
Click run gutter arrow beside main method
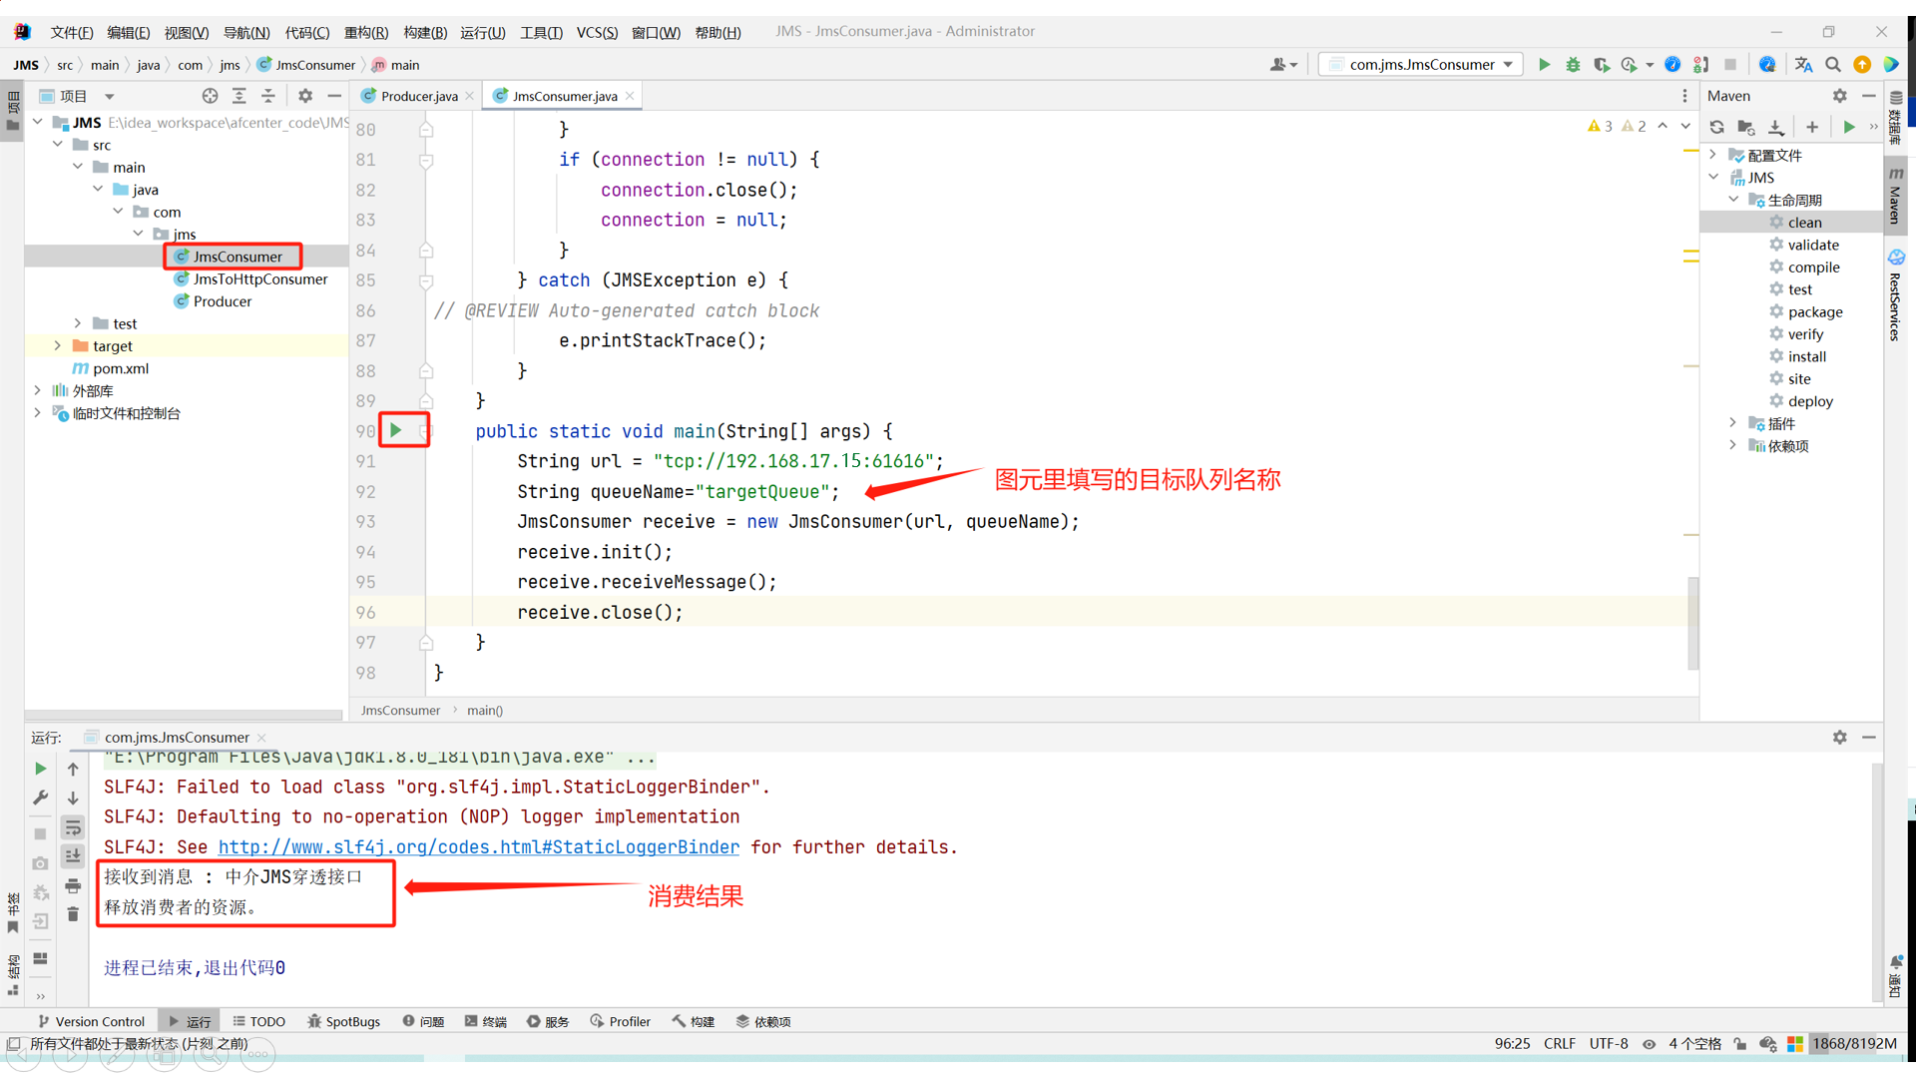396,430
